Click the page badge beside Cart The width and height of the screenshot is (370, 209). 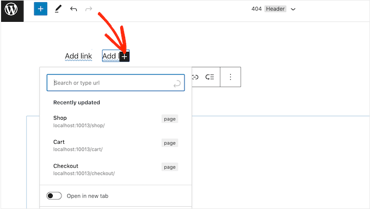pos(170,143)
